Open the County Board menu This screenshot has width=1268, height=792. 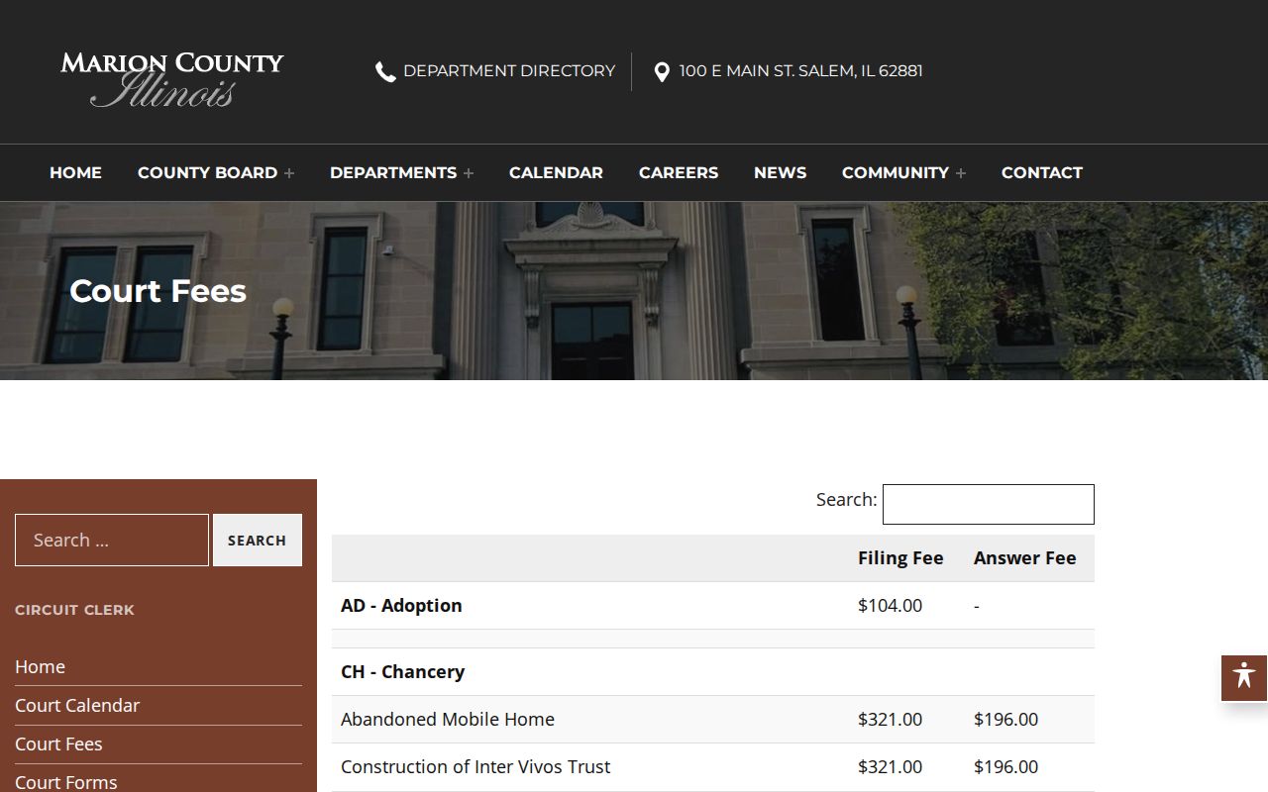click(207, 172)
